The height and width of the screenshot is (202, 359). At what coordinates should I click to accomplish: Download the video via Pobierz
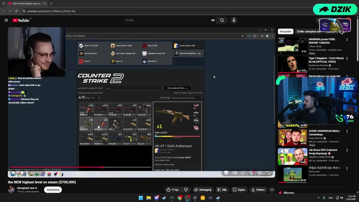258,190
